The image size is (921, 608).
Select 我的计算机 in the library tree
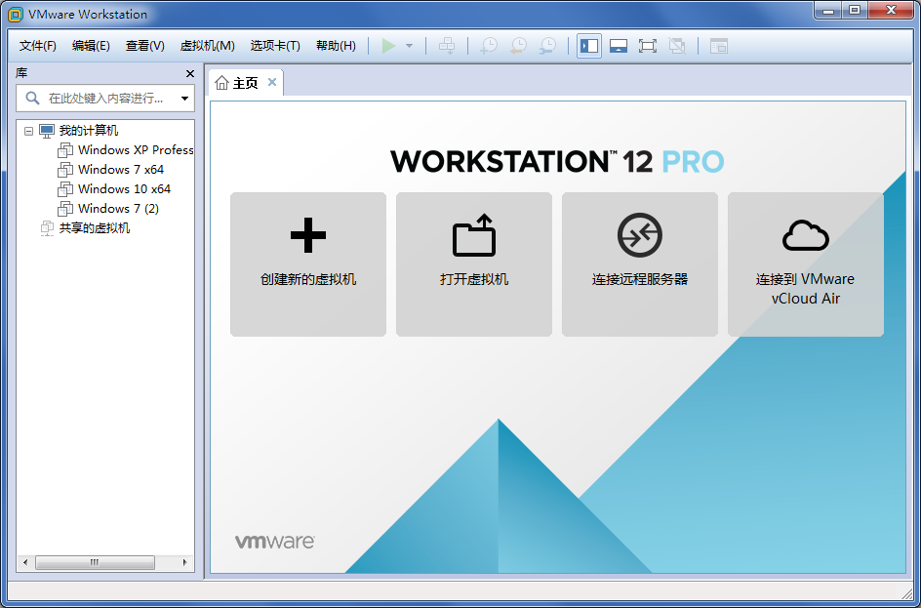point(89,131)
